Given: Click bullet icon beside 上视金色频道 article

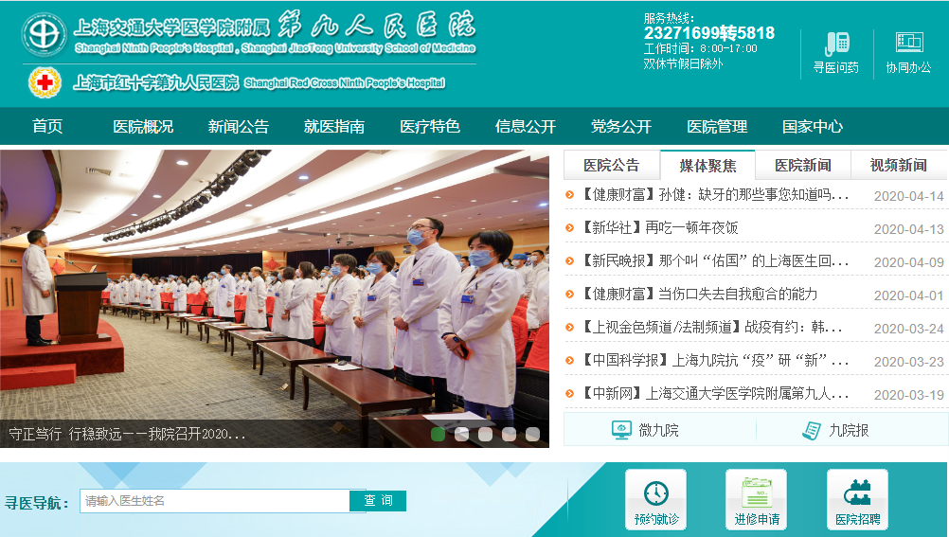Looking at the screenshot, I should [x=569, y=328].
